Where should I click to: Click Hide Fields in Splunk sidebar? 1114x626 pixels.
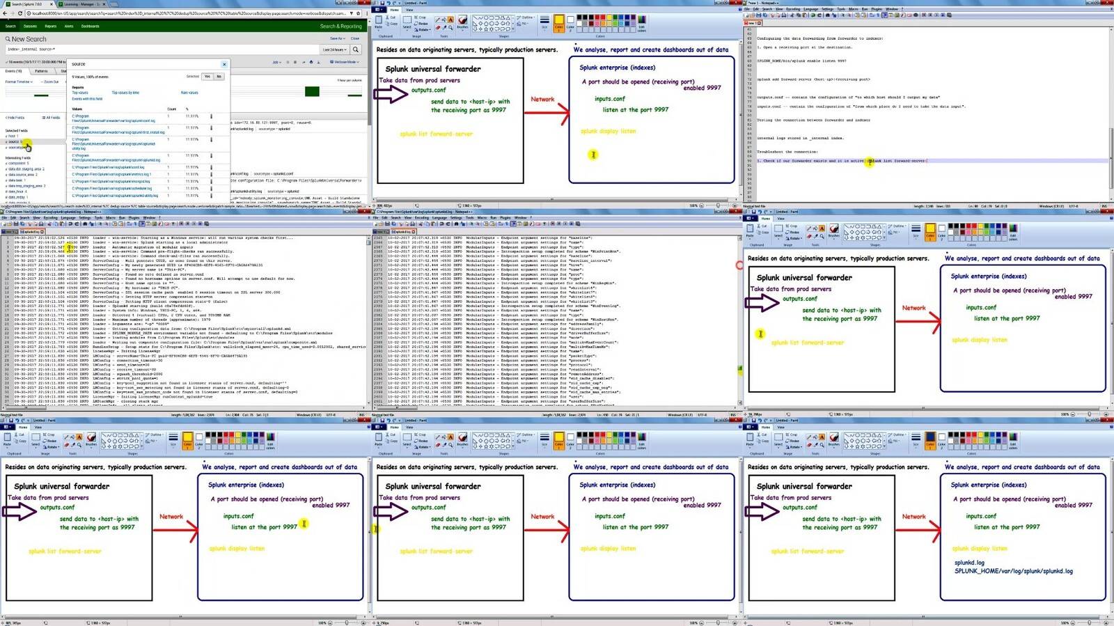pos(15,118)
